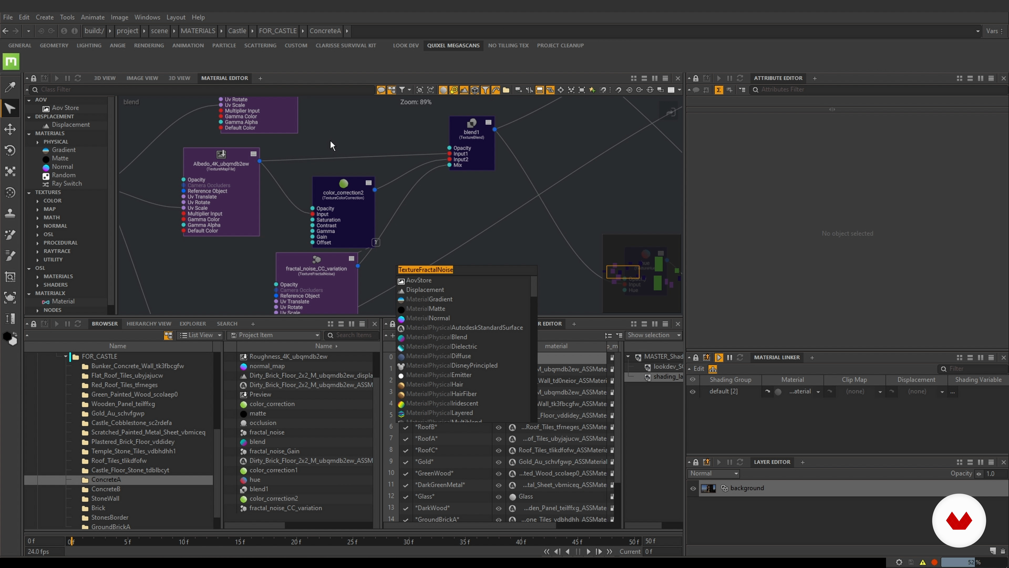
Task: Select the blend1 TextureBlend node
Action: pos(472,144)
